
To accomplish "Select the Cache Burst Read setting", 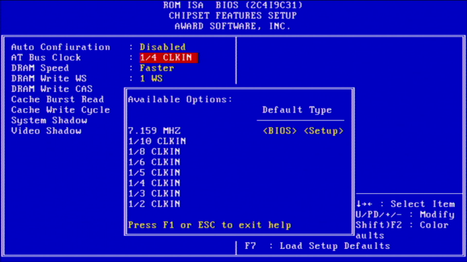I will (x=57, y=99).
